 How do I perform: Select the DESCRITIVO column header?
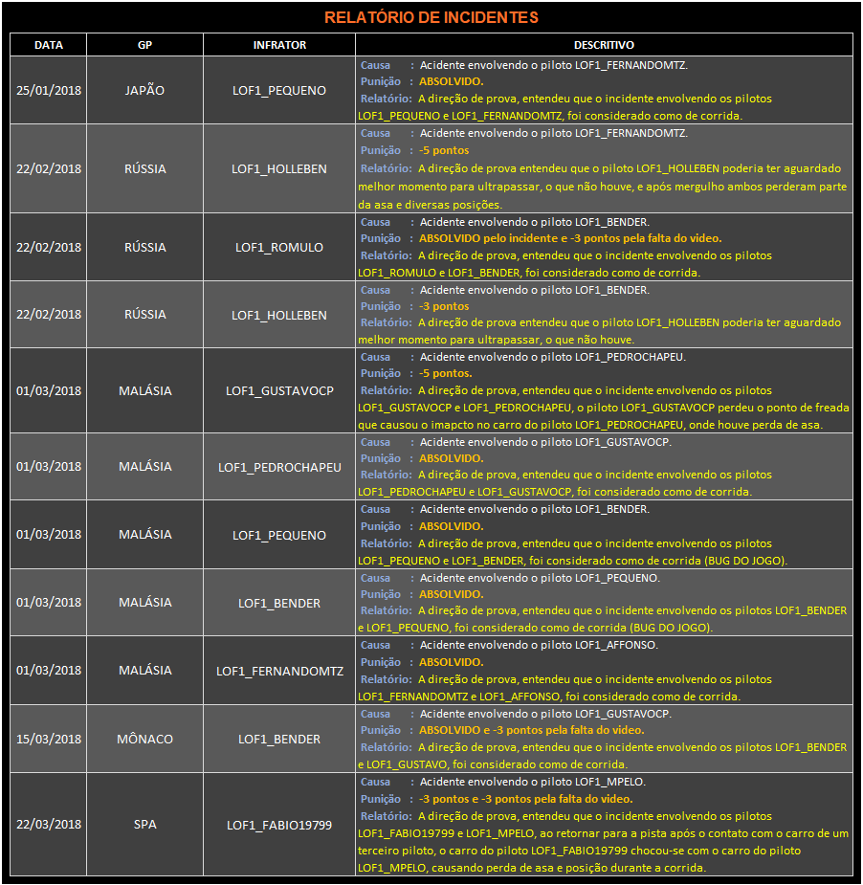(604, 45)
